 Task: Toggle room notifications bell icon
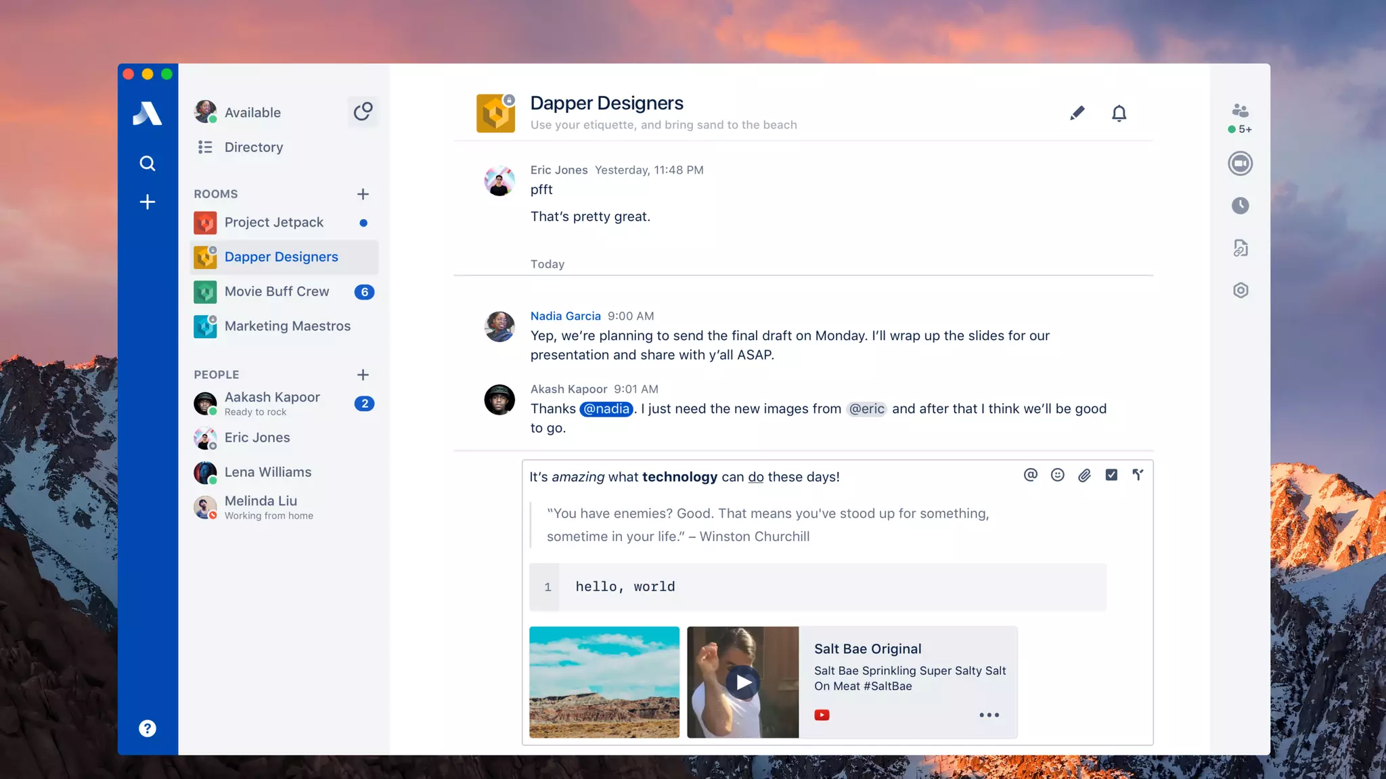[1119, 113]
